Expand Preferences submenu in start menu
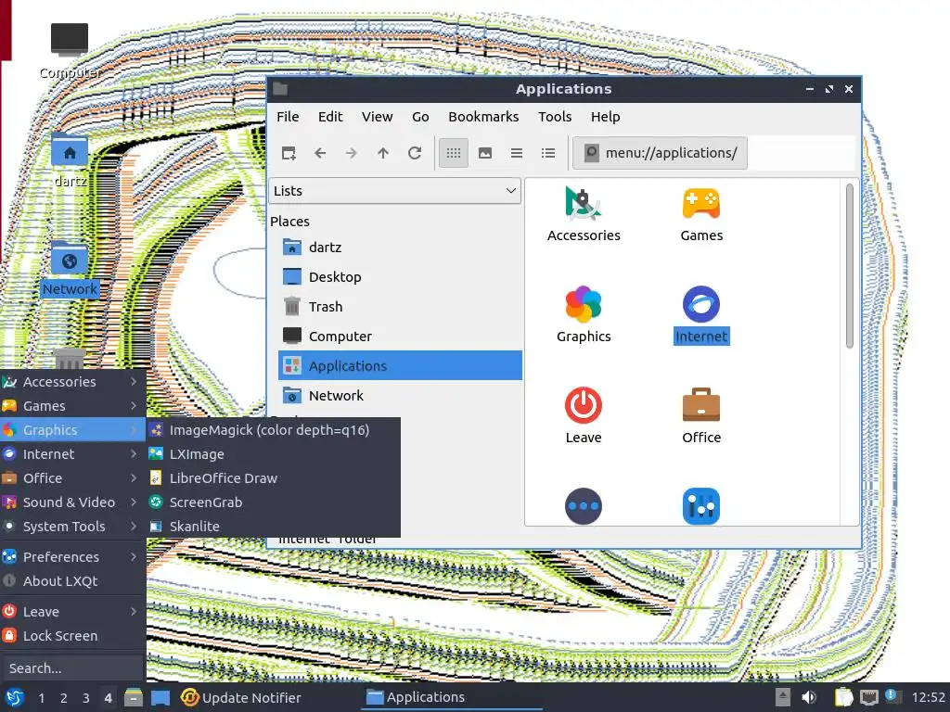This screenshot has width=950, height=712. coord(72,557)
